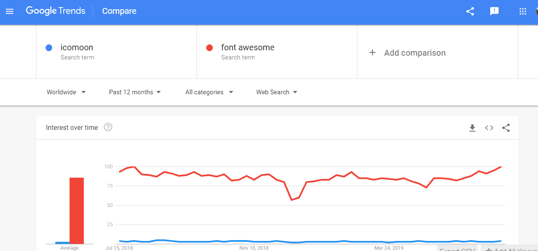Edit the icomoon search term

(x=77, y=48)
